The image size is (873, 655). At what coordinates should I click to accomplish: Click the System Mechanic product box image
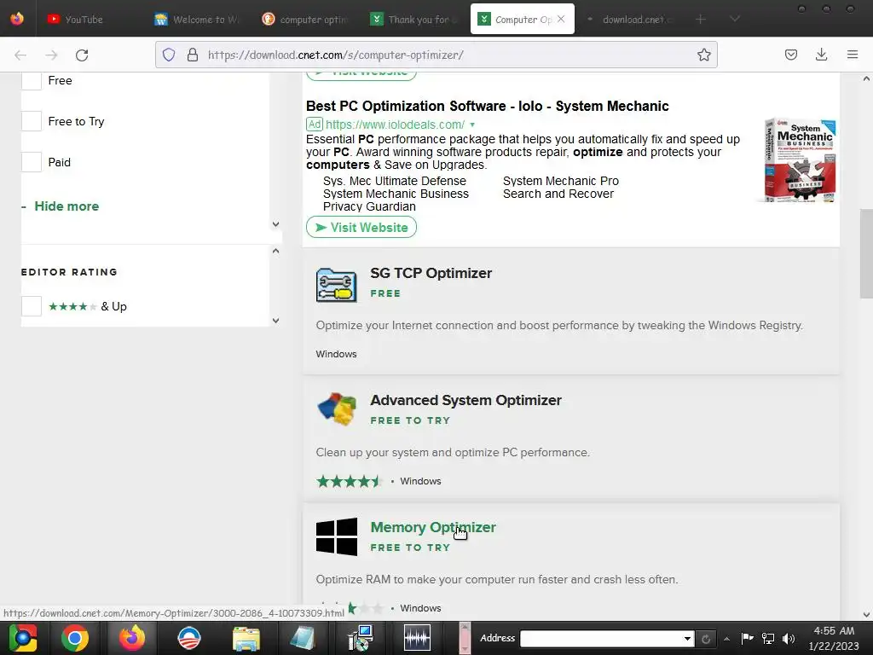(801, 159)
